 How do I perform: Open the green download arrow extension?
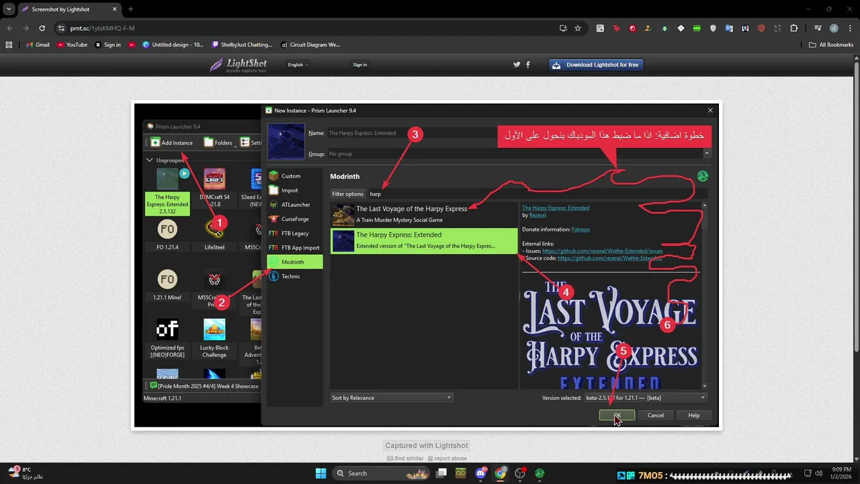pos(664,28)
